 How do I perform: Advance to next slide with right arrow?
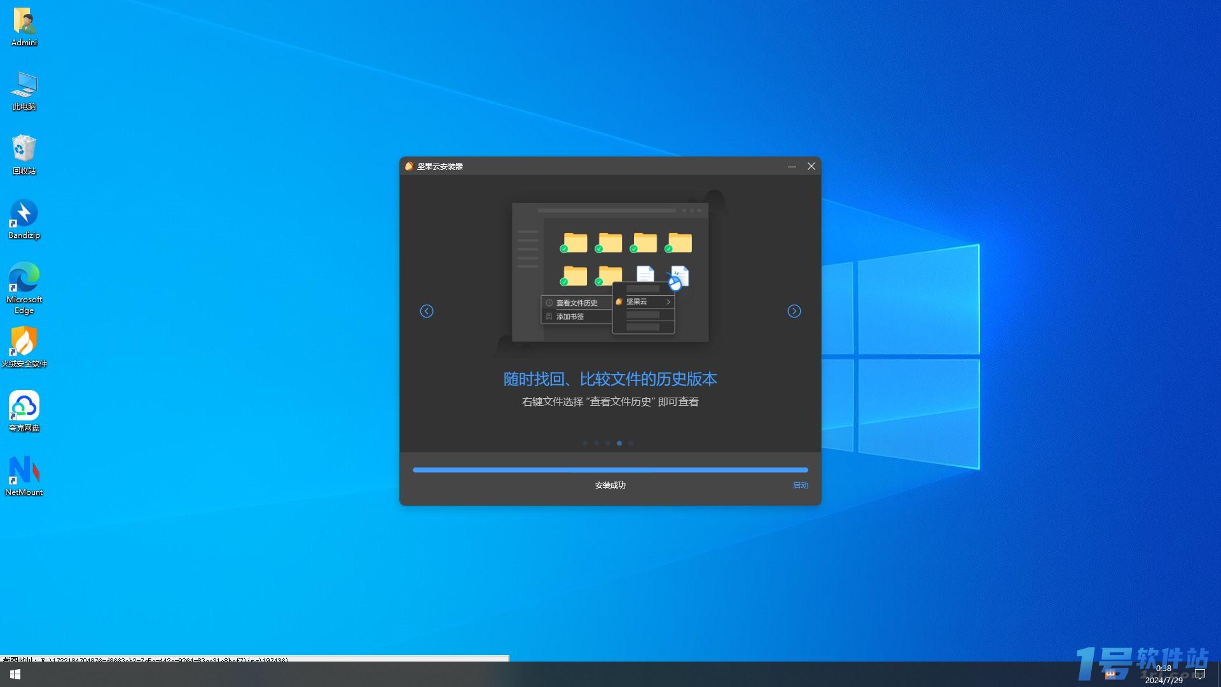(794, 311)
